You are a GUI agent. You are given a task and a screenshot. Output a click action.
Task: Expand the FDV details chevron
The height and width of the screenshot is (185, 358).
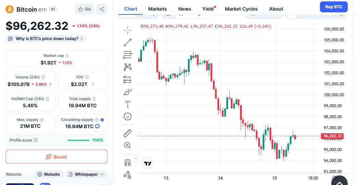click(x=93, y=84)
